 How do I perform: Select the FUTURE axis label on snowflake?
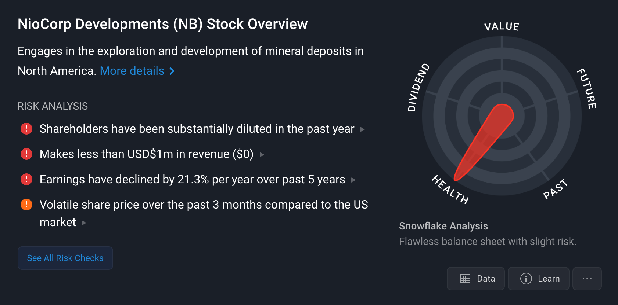click(x=586, y=88)
